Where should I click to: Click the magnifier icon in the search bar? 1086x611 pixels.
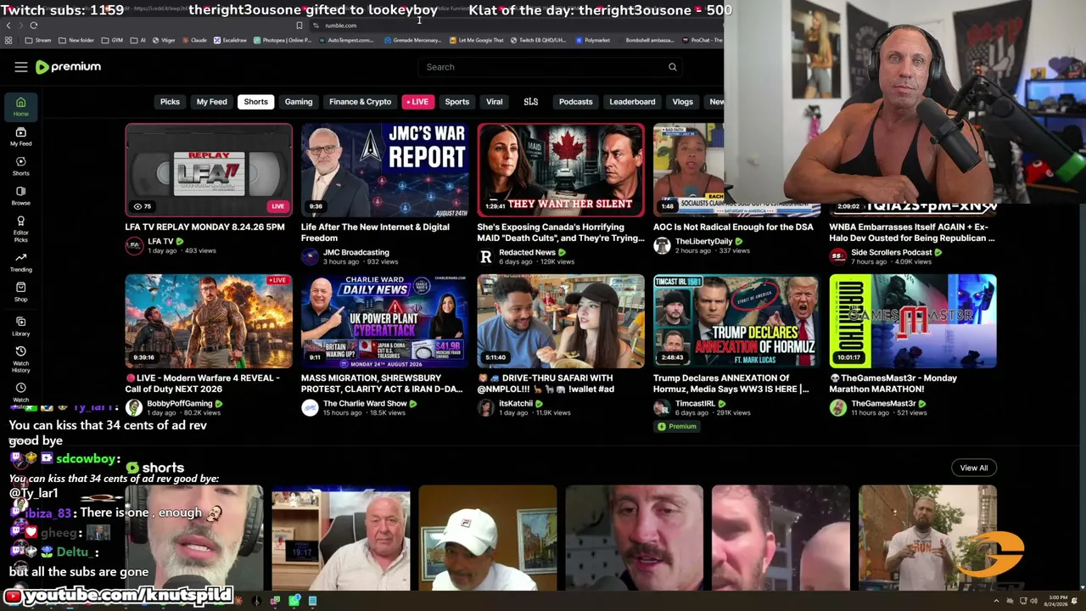tap(672, 67)
